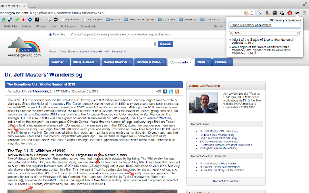The width and height of the screenshot is (309, 193).
Task: Expand the Maps & Radar nav menu
Action: pos(85,62)
